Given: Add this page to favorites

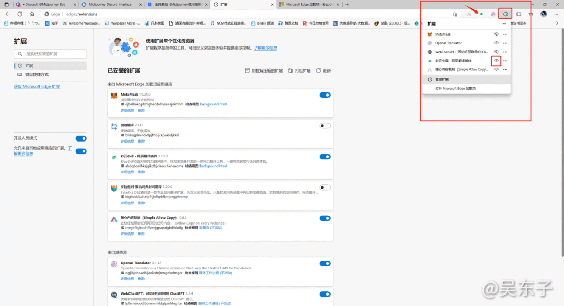Looking at the screenshot, I should pos(455,14).
